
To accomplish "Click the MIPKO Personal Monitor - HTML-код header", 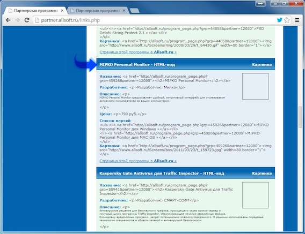I will [137, 64].
